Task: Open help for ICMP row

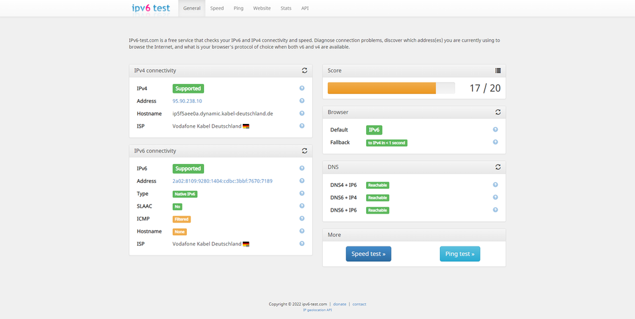Action: pos(302,219)
